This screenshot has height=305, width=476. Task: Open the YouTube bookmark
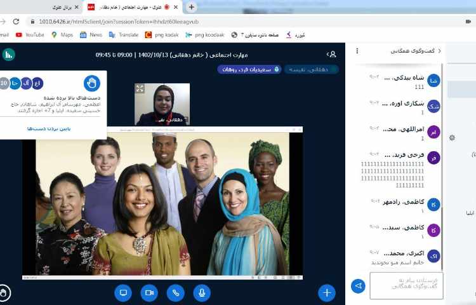pyautogui.click(x=30, y=35)
